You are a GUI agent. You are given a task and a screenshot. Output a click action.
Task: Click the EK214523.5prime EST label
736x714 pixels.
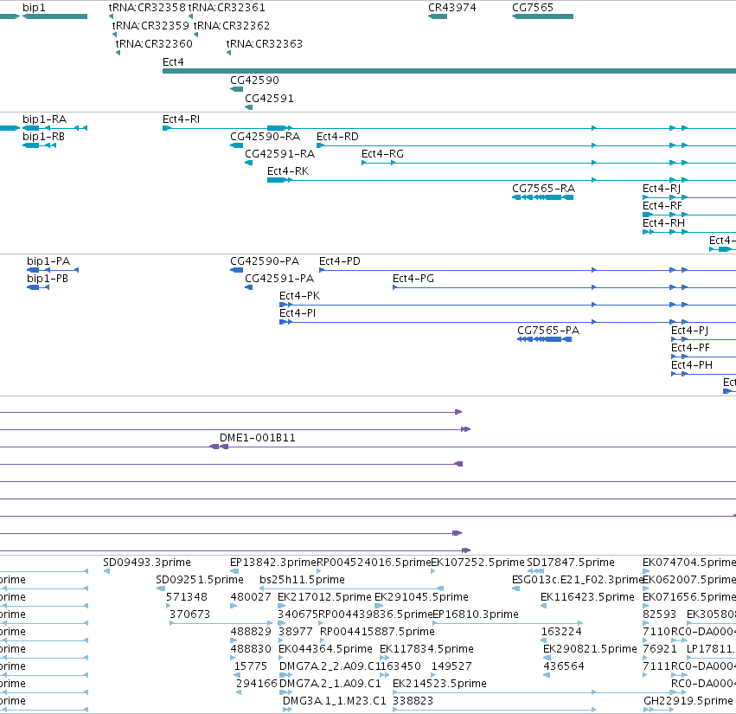(439, 684)
